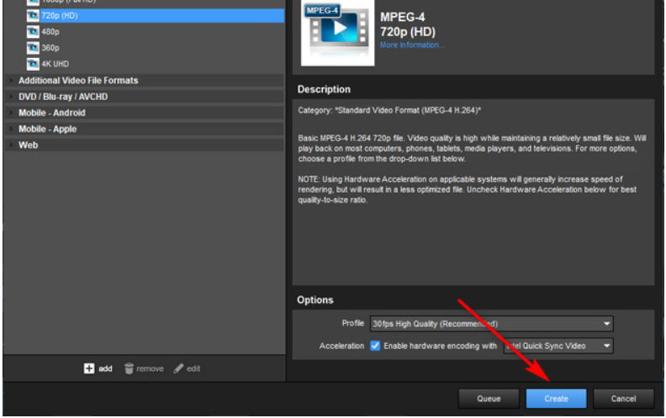Click the MPEG-4 format thumbnail
The height and width of the screenshot is (418, 666).
click(x=335, y=32)
